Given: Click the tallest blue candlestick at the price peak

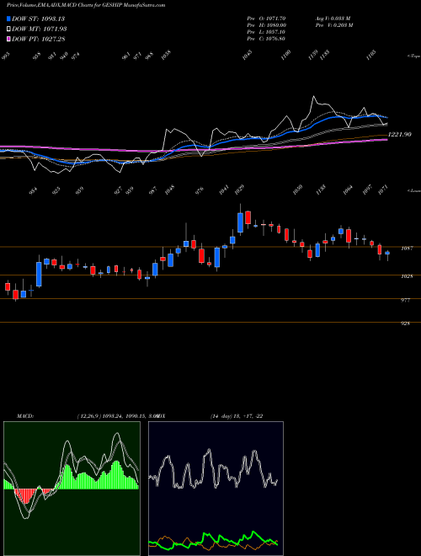Looking at the screenshot, I should pos(240,222).
